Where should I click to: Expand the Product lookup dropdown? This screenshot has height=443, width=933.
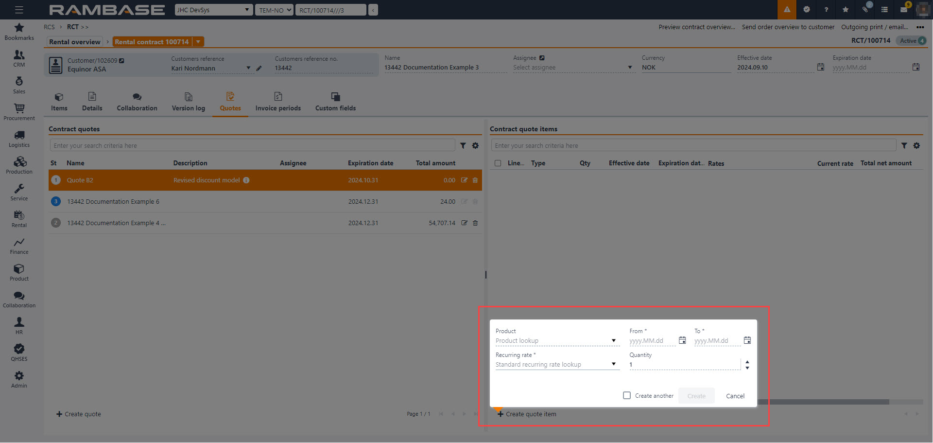(x=614, y=340)
